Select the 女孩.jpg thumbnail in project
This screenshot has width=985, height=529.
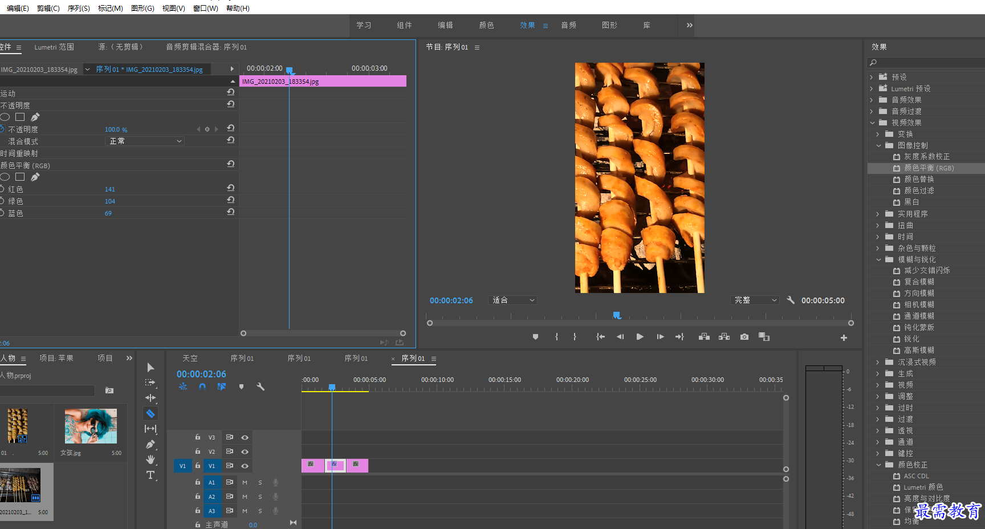click(91, 426)
